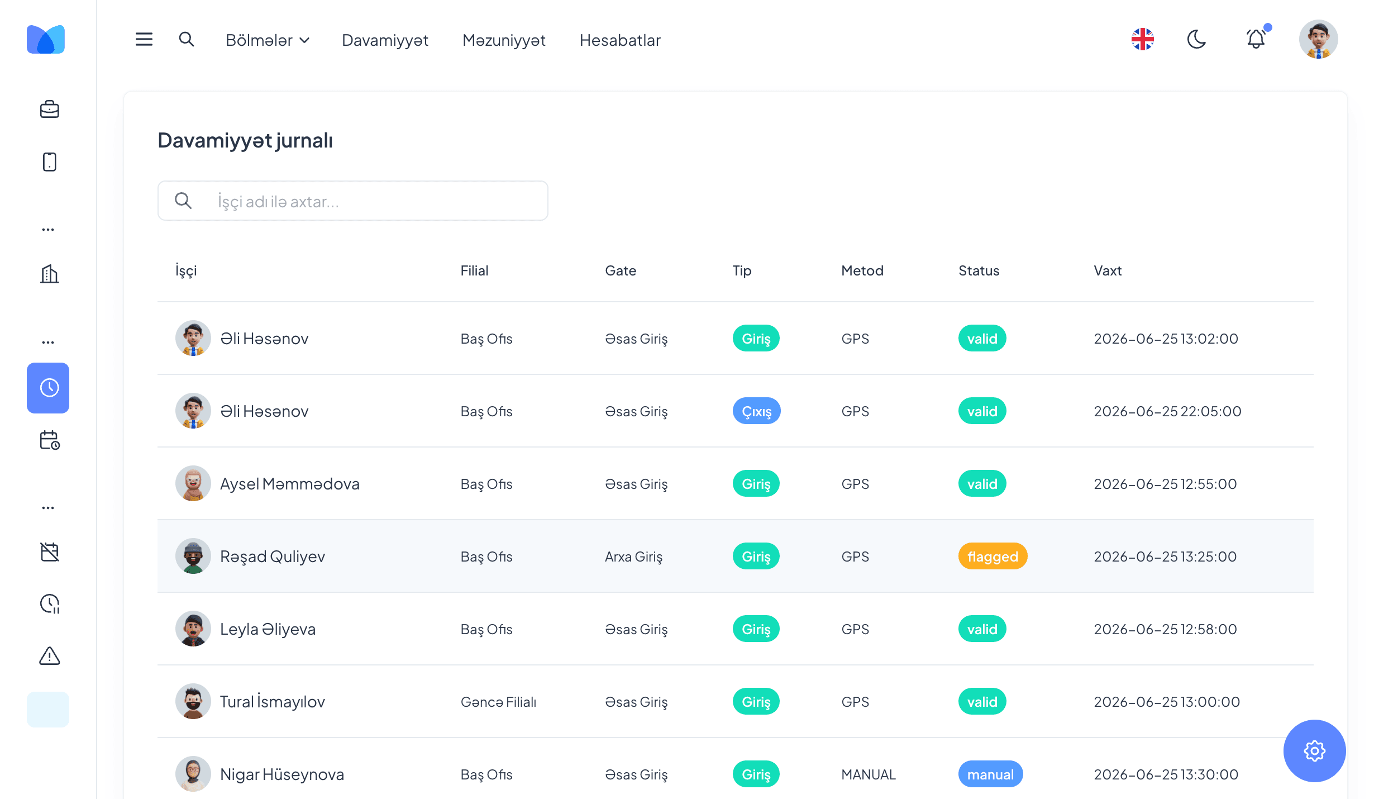Image resolution: width=1374 pixels, height=799 pixels.
Task: Click timestamp 2026-06-25 12:58:00
Action: (1165, 629)
